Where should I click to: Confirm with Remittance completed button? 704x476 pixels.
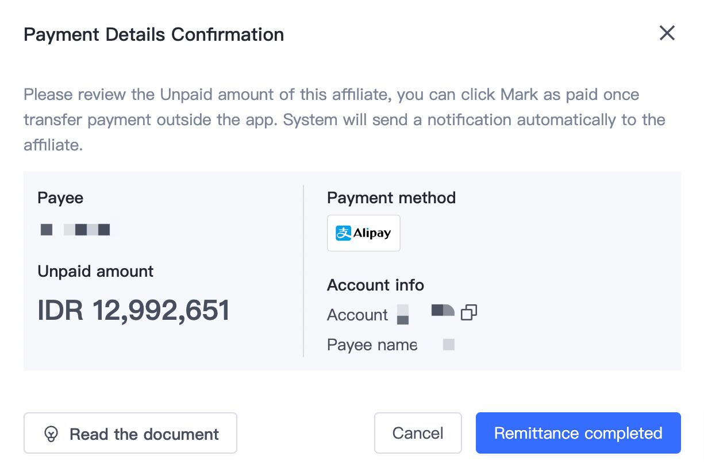point(578,433)
